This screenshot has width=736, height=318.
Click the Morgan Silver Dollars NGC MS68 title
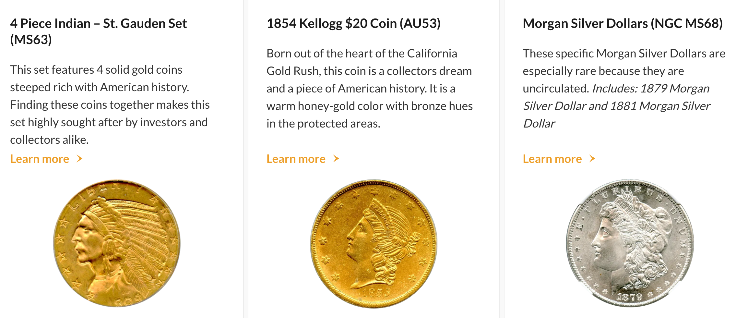point(623,23)
